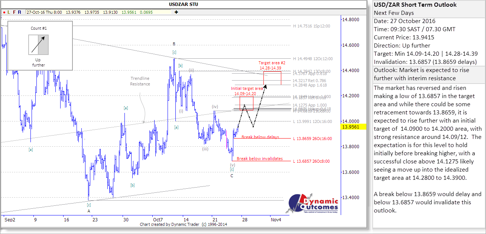The image size is (486, 234).
Task: Click the blue R toolbar button
Action: pyautogui.click(x=19, y=12)
